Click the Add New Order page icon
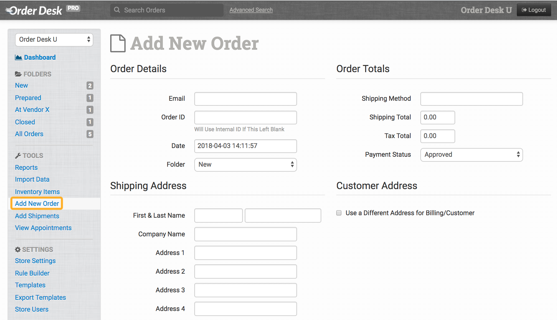Image resolution: width=557 pixels, height=320 pixels. [x=118, y=44]
